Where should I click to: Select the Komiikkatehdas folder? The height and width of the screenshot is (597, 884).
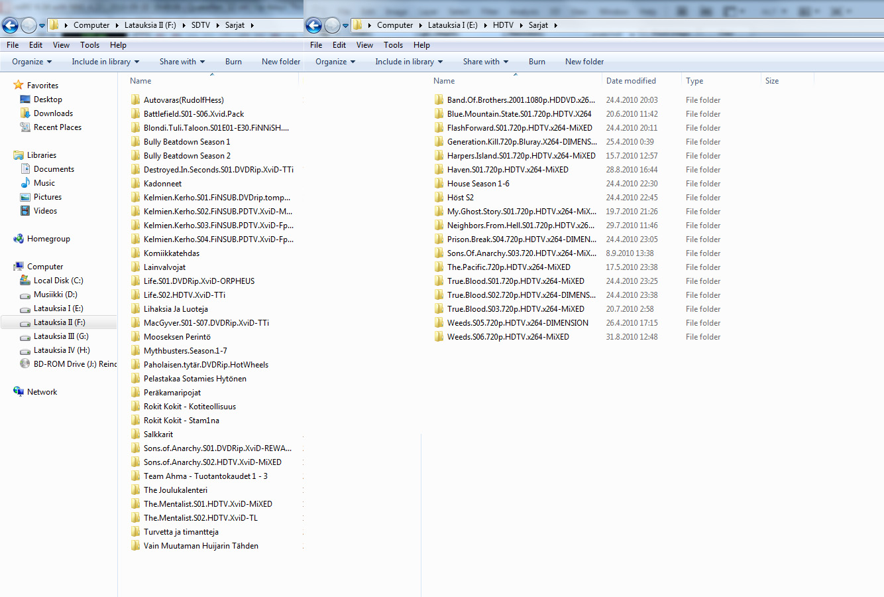(x=172, y=253)
